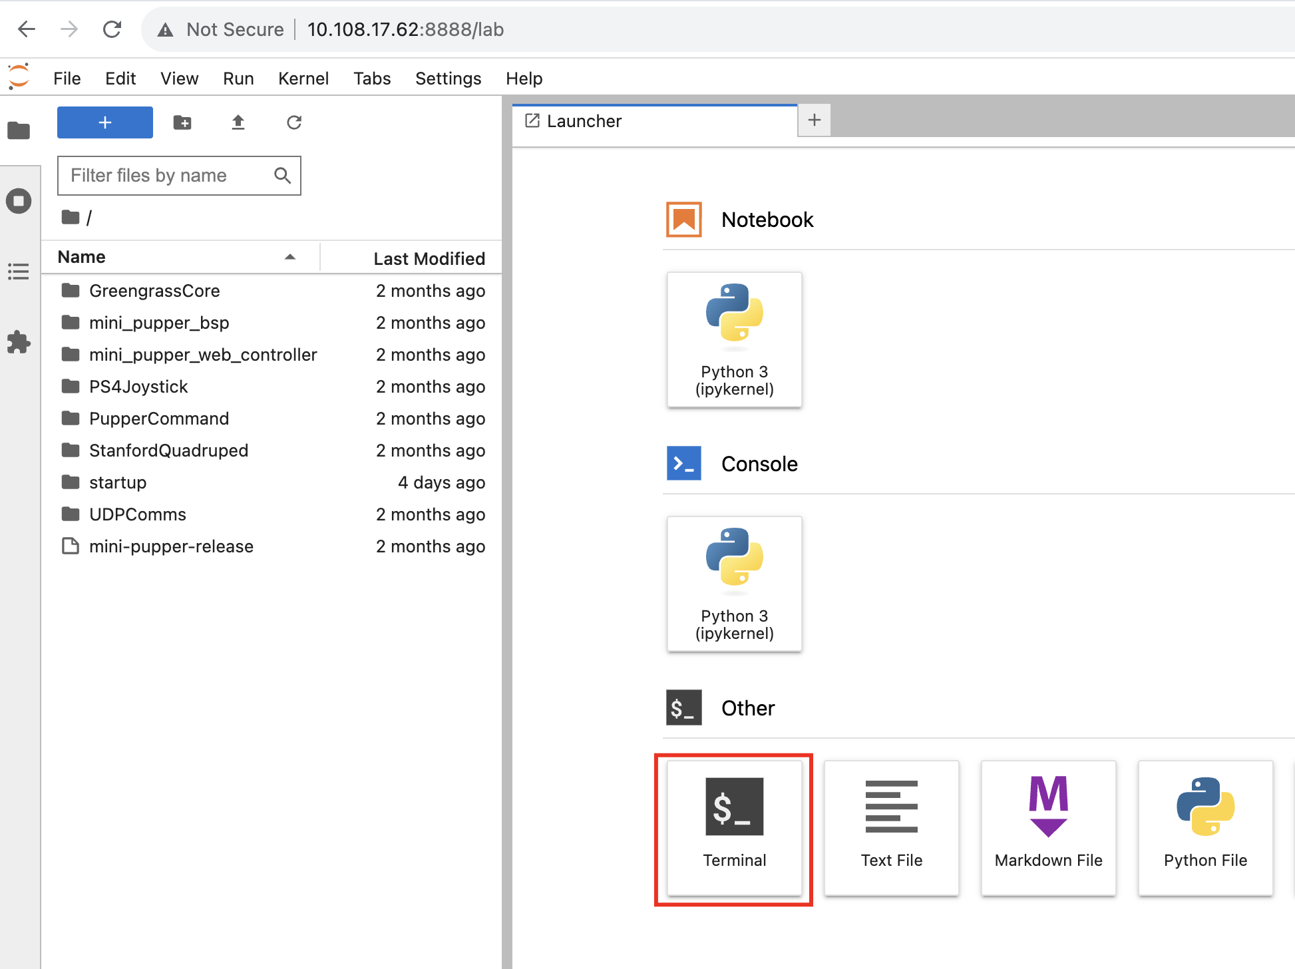Open the StanfordQuadruped folder
1295x969 pixels.
168,451
